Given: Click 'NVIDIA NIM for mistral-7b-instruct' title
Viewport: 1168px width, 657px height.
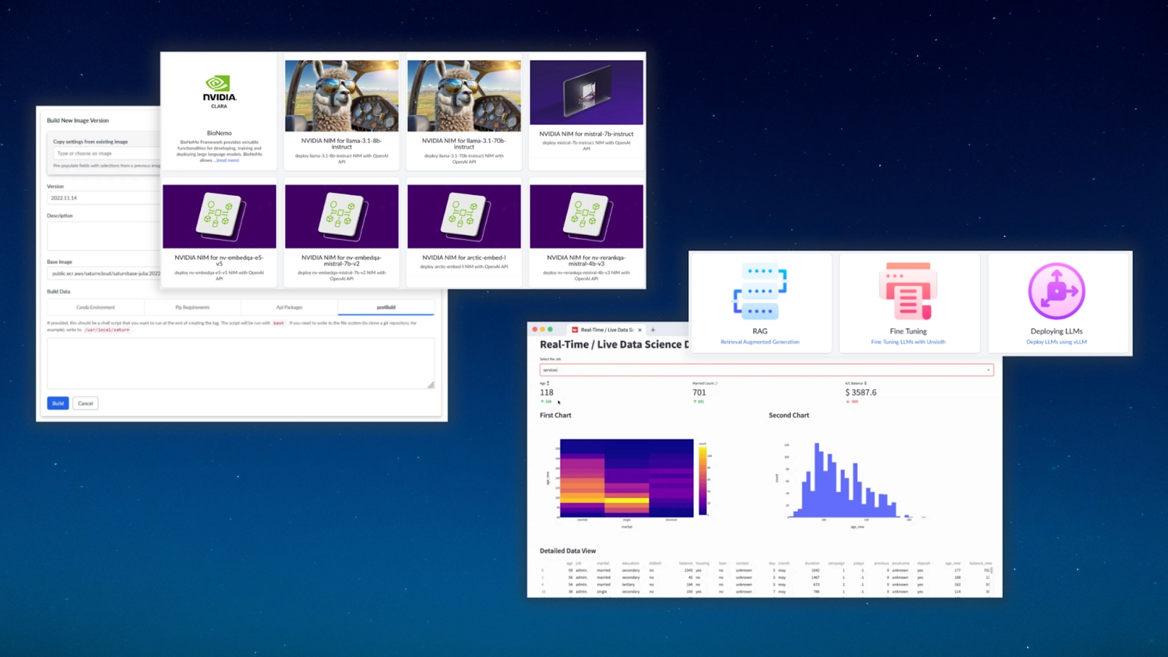Looking at the screenshot, I should pos(586,134).
